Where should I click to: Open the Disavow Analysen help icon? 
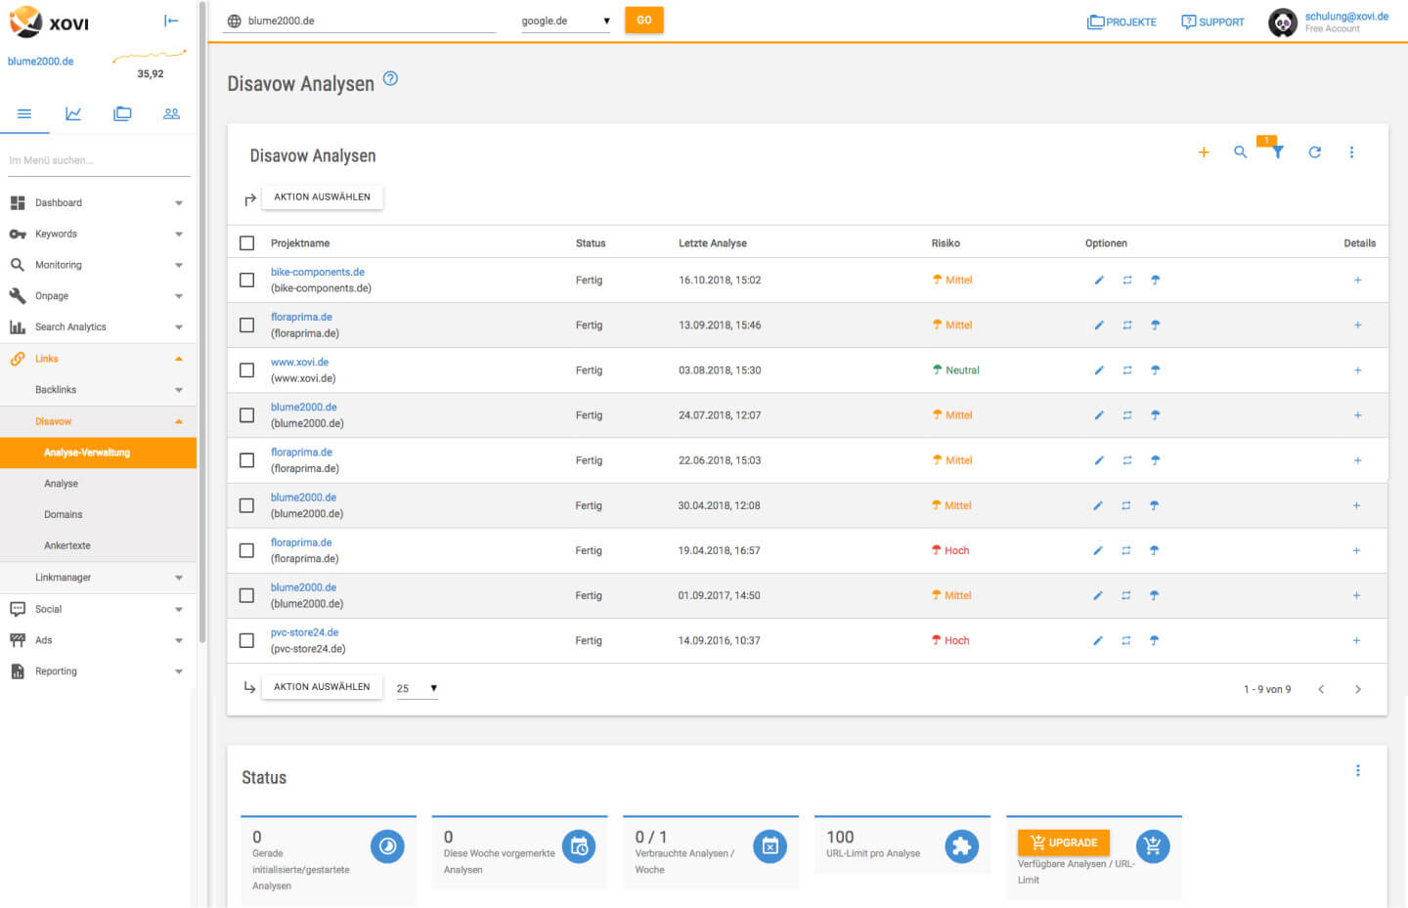coord(390,79)
